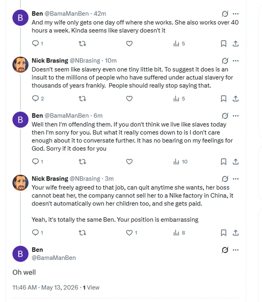The image size is (262, 302).
Task: Open @BamaManBen handle on main tweet
Action: point(54,258)
